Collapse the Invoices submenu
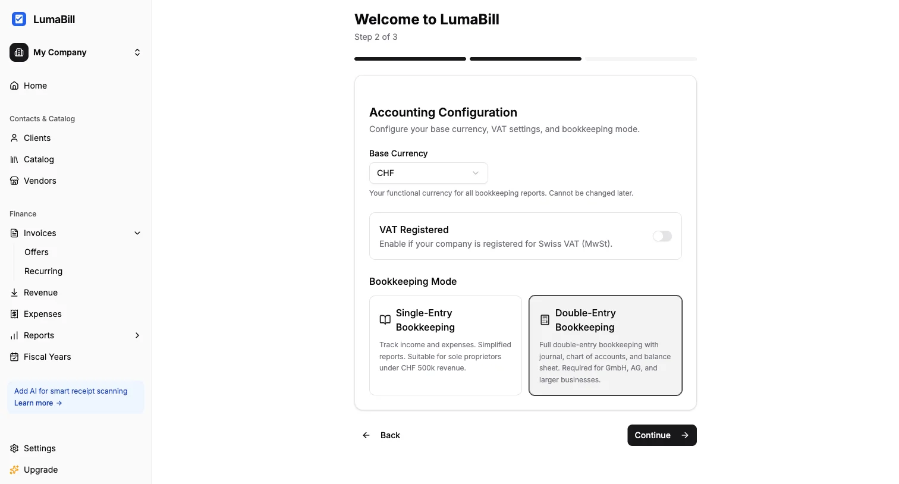This screenshot has width=899, height=484. pyautogui.click(x=137, y=233)
